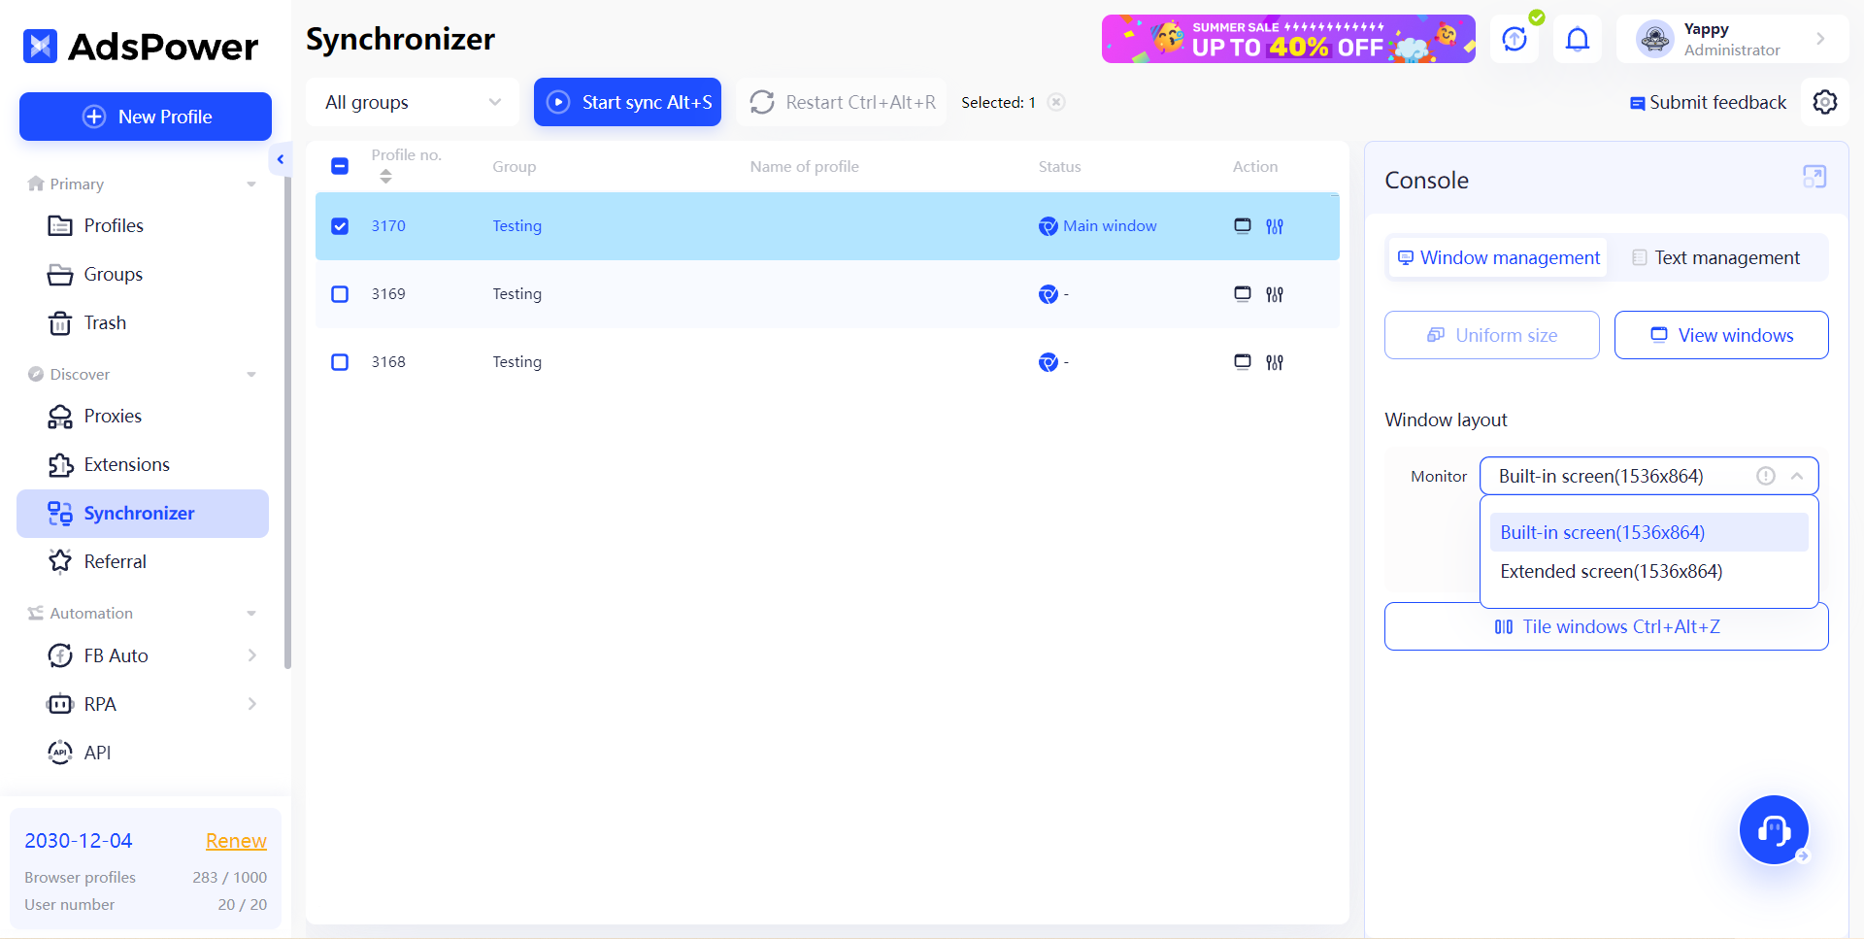
Task: Select the Proxies icon in sidebar
Action: pyautogui.click(x=60, y=416)
